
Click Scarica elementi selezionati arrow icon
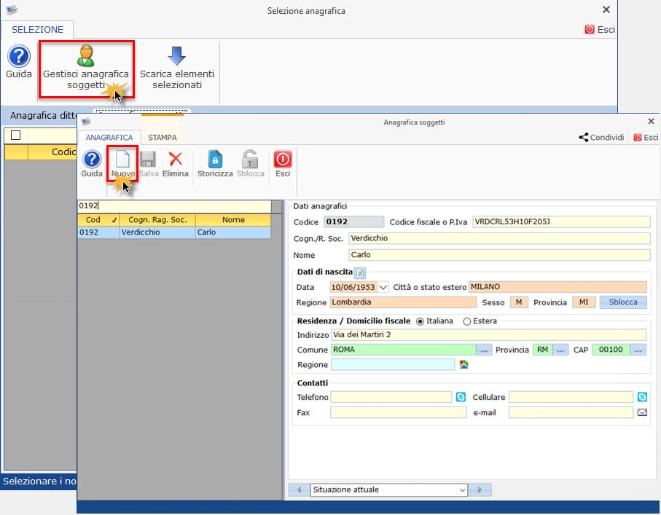(176, 55)
